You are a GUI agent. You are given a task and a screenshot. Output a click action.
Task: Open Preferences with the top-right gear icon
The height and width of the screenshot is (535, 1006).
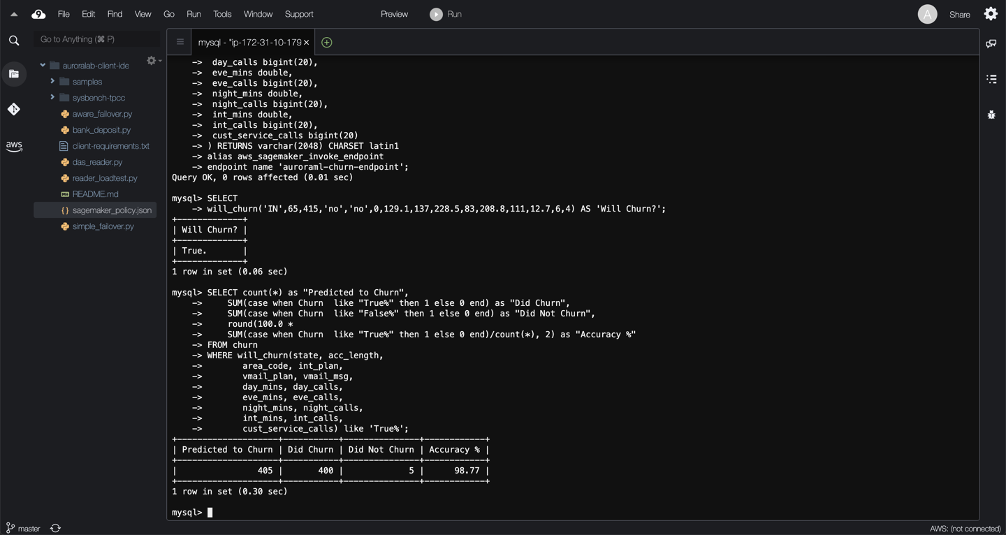tap(991, 13)
